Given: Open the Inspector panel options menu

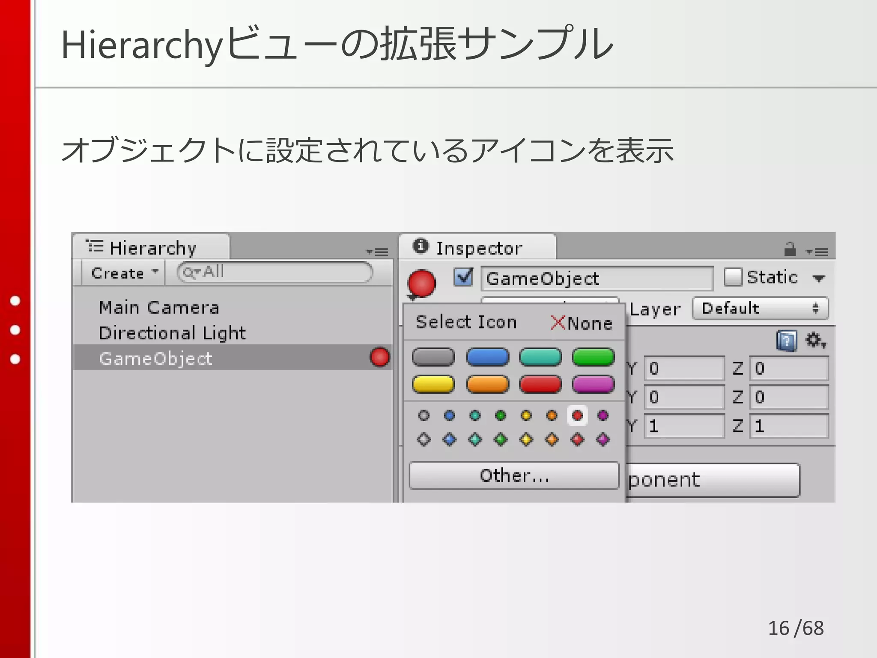Looking at the screenshot, I should pyautogui.click(x=817, y=252).
